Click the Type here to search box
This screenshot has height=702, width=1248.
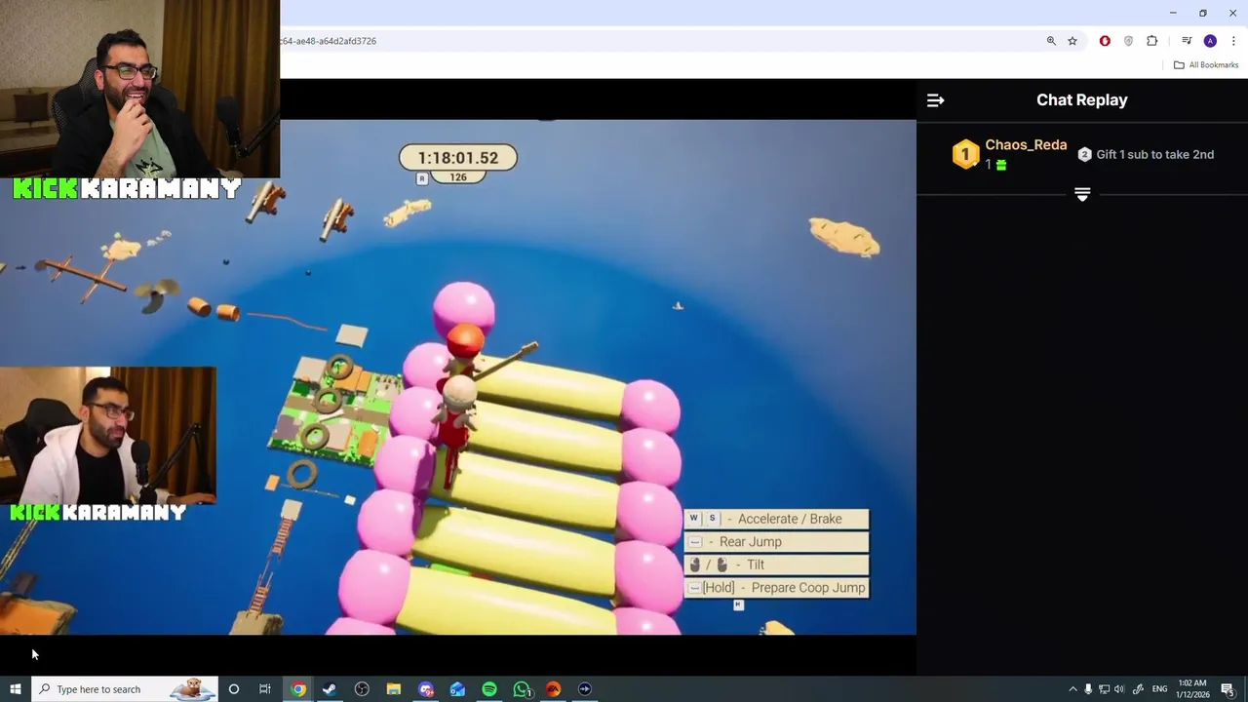[124, 689]
